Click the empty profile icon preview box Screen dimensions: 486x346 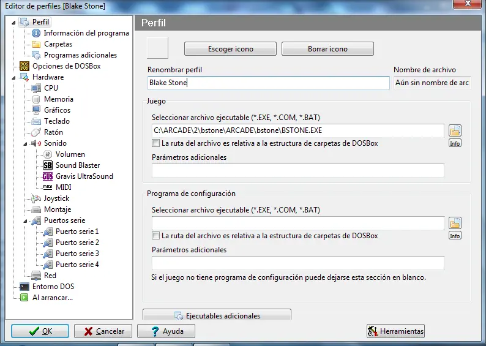pos(157,48)
